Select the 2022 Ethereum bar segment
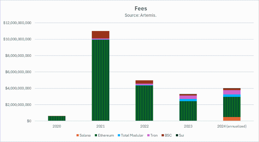The width and height of the screenshot is (259, 142). pos(144,103)
